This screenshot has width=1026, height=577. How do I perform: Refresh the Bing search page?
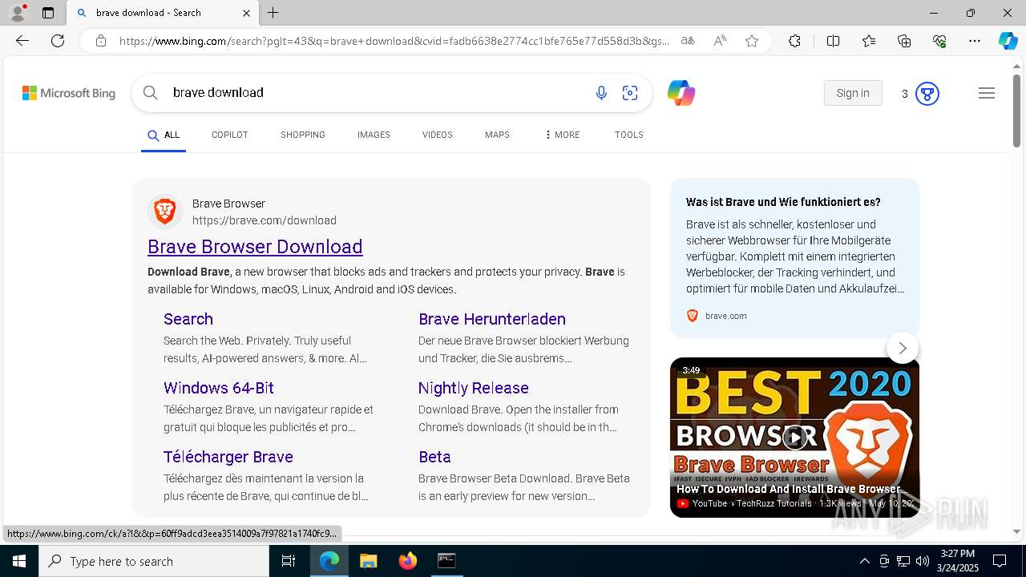(x=58, y=41)
